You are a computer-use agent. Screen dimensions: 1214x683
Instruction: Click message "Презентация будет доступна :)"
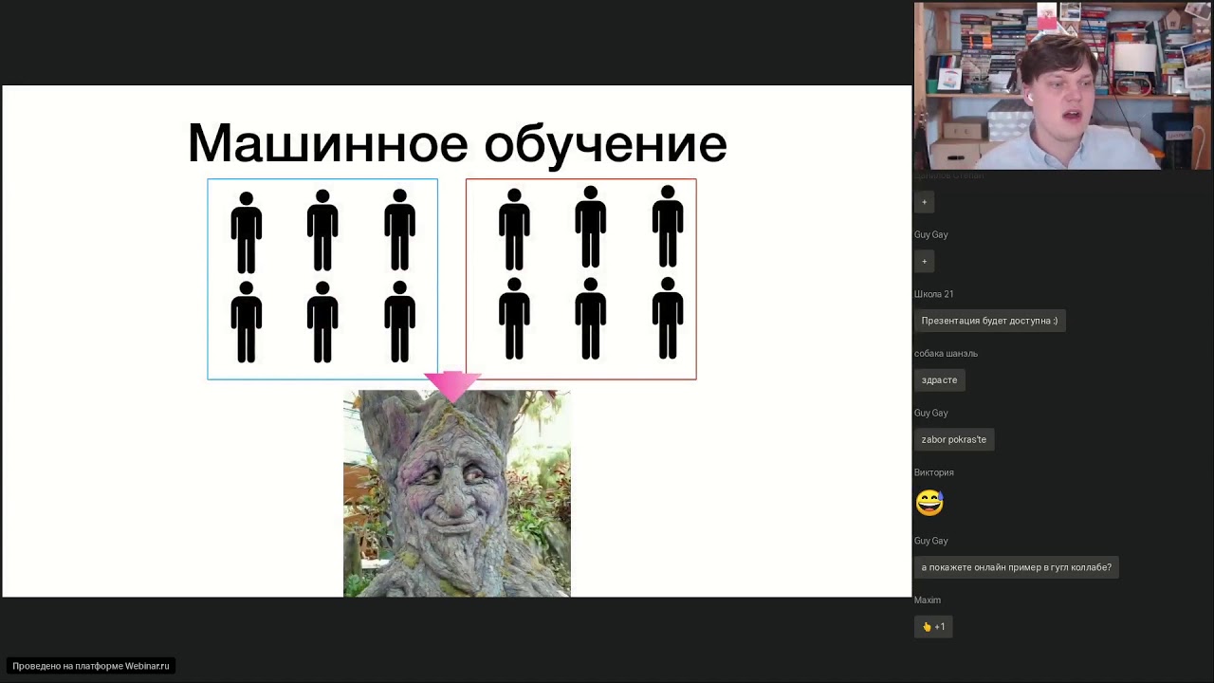(x=989, y=321)
